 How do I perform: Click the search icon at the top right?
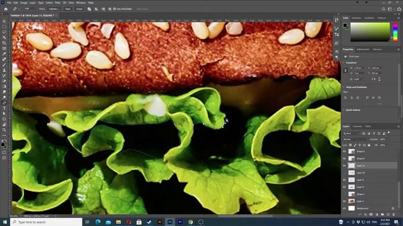pyautogui.click(x=383, y=9)
